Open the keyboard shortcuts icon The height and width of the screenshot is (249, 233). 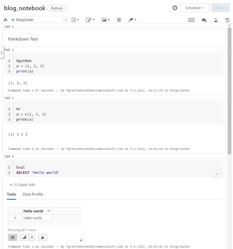point(191,20)
